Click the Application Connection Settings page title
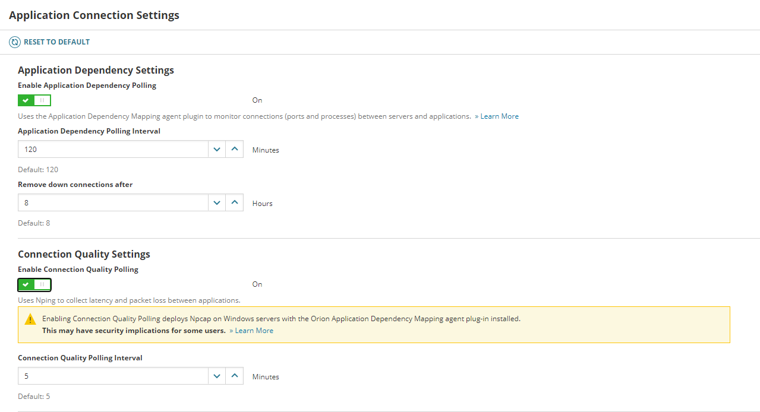 94,15
